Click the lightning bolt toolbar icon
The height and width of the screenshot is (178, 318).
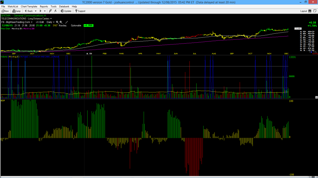point(50,11)
